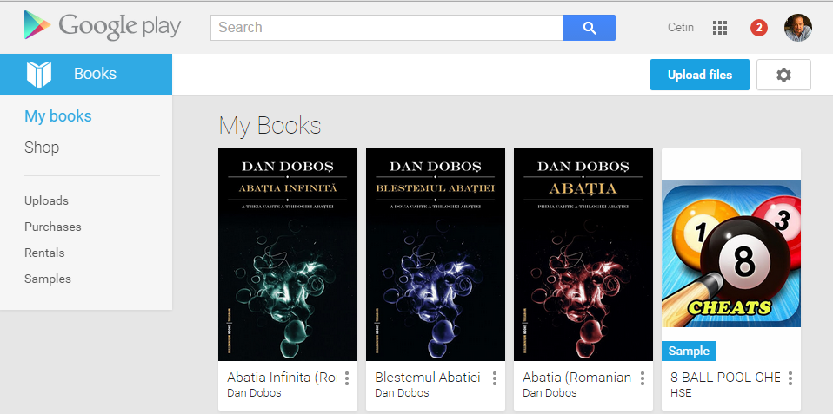Click the blue search magnifier button
The image size is (833, 414).
click(590, 28)
